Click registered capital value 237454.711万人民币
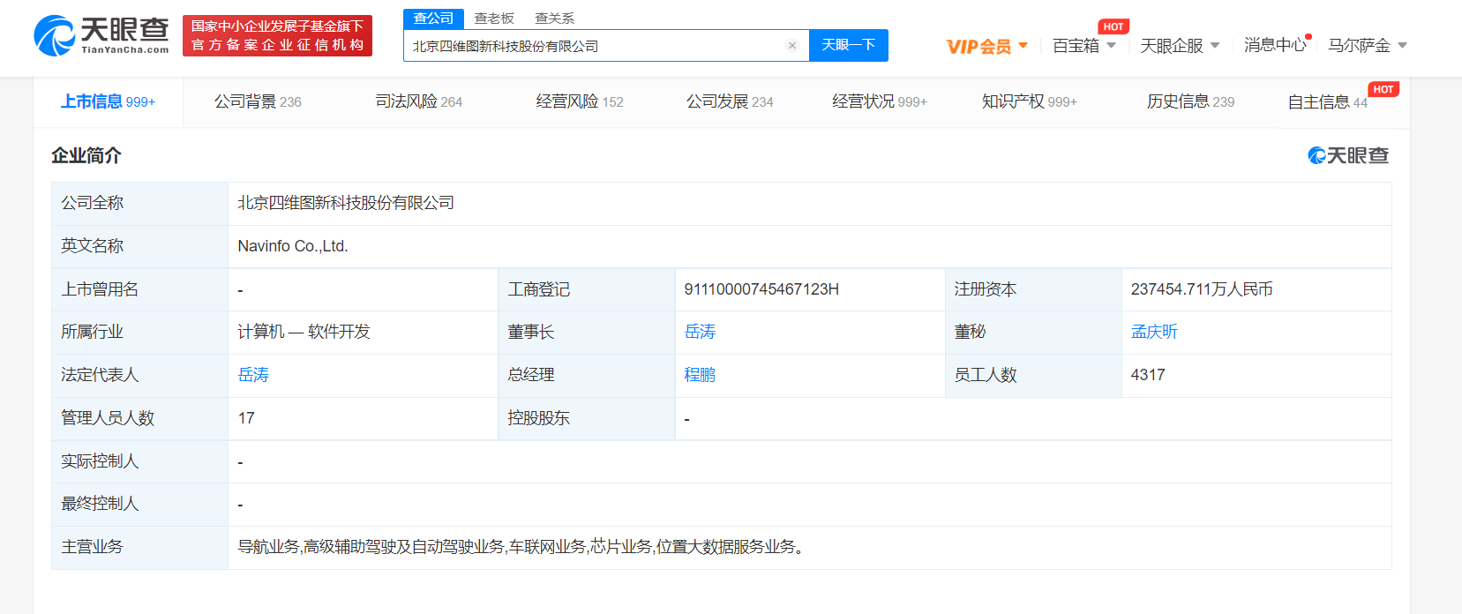 click(x=1202, y=289)
